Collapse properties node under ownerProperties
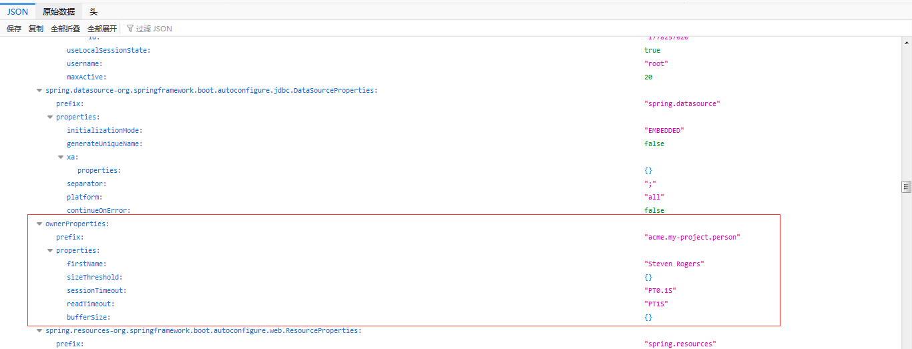This screenshot has height=349, width=912. (50, 250)
